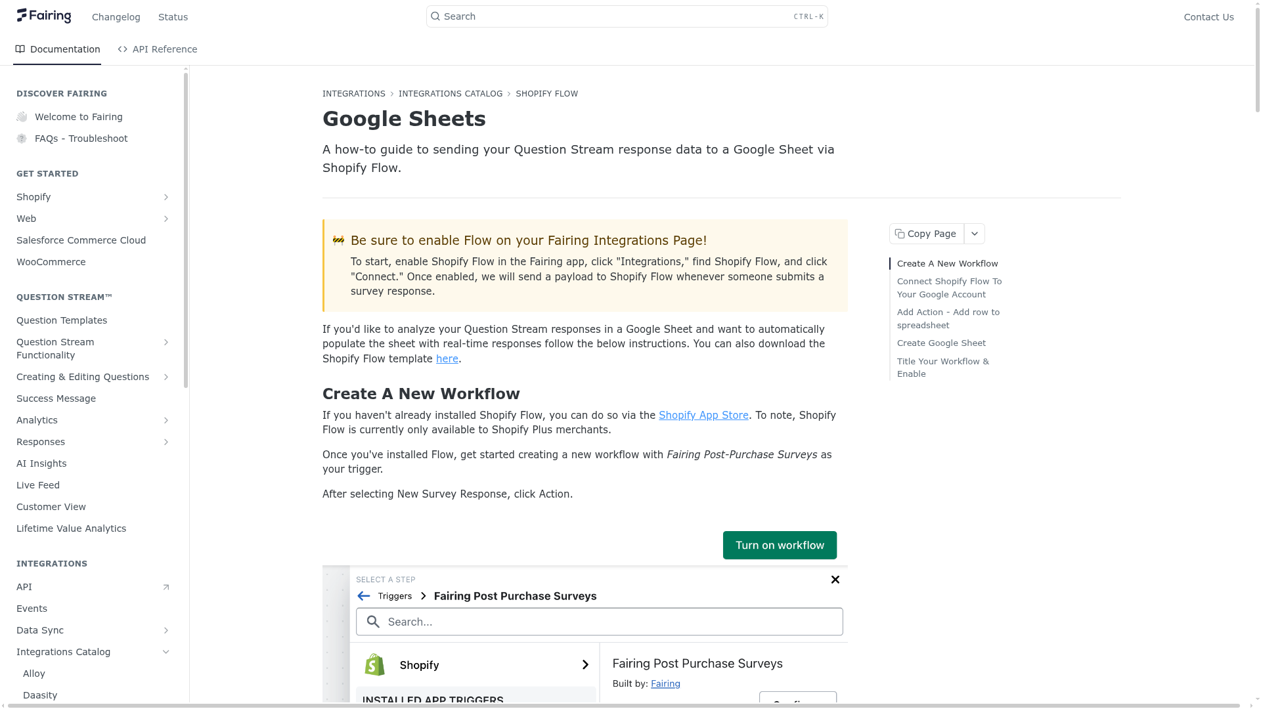Open the Changelog page
Image resolution: width=1261 pixels, height=709 pixels.
pyautogui.click(x=116, y=17)
